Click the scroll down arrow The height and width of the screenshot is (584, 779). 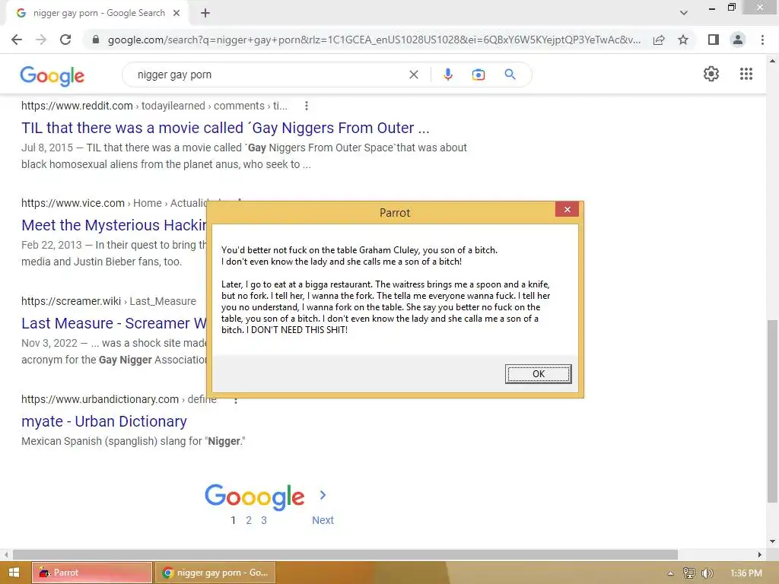[772, 541]
